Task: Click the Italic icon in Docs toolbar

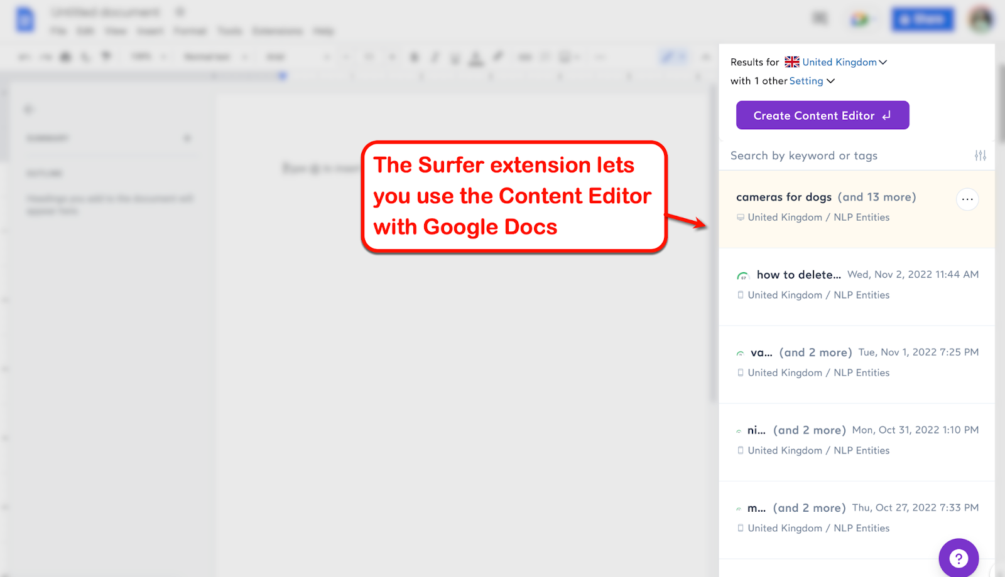Action: tap(435, 57)
